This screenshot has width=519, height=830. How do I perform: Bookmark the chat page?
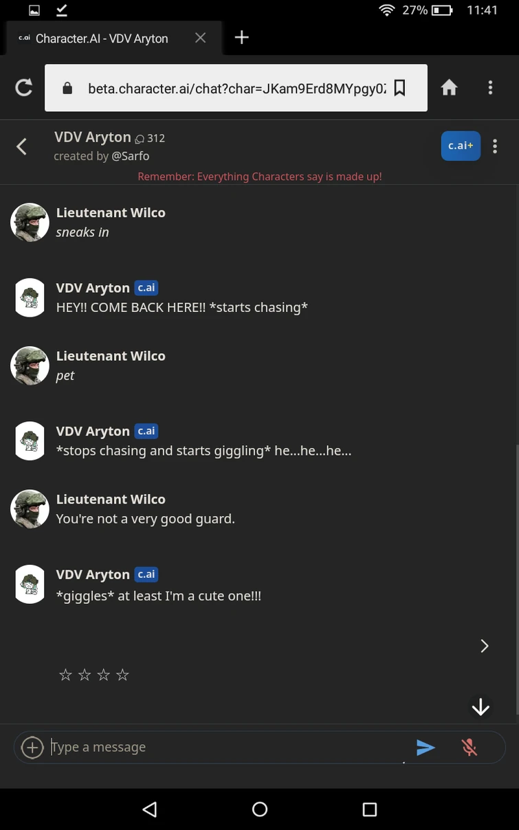coord(401,88)
